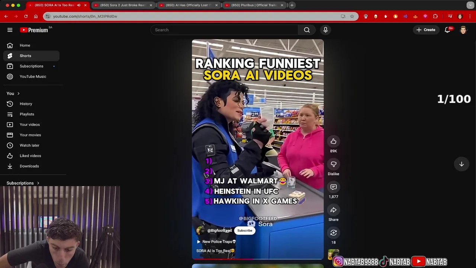
Task: Focus the YouTube search field
Action: tap(224, 30)
